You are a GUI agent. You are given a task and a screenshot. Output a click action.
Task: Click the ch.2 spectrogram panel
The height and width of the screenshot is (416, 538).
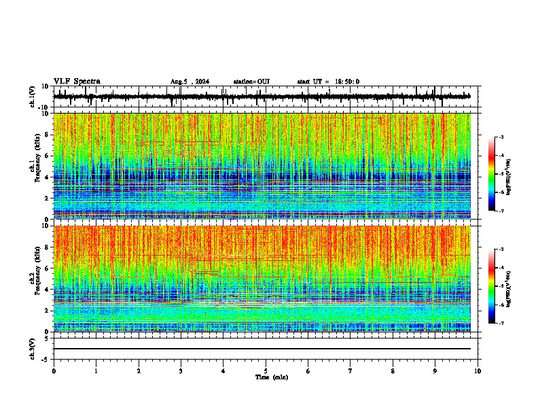[x=262, y=279]
